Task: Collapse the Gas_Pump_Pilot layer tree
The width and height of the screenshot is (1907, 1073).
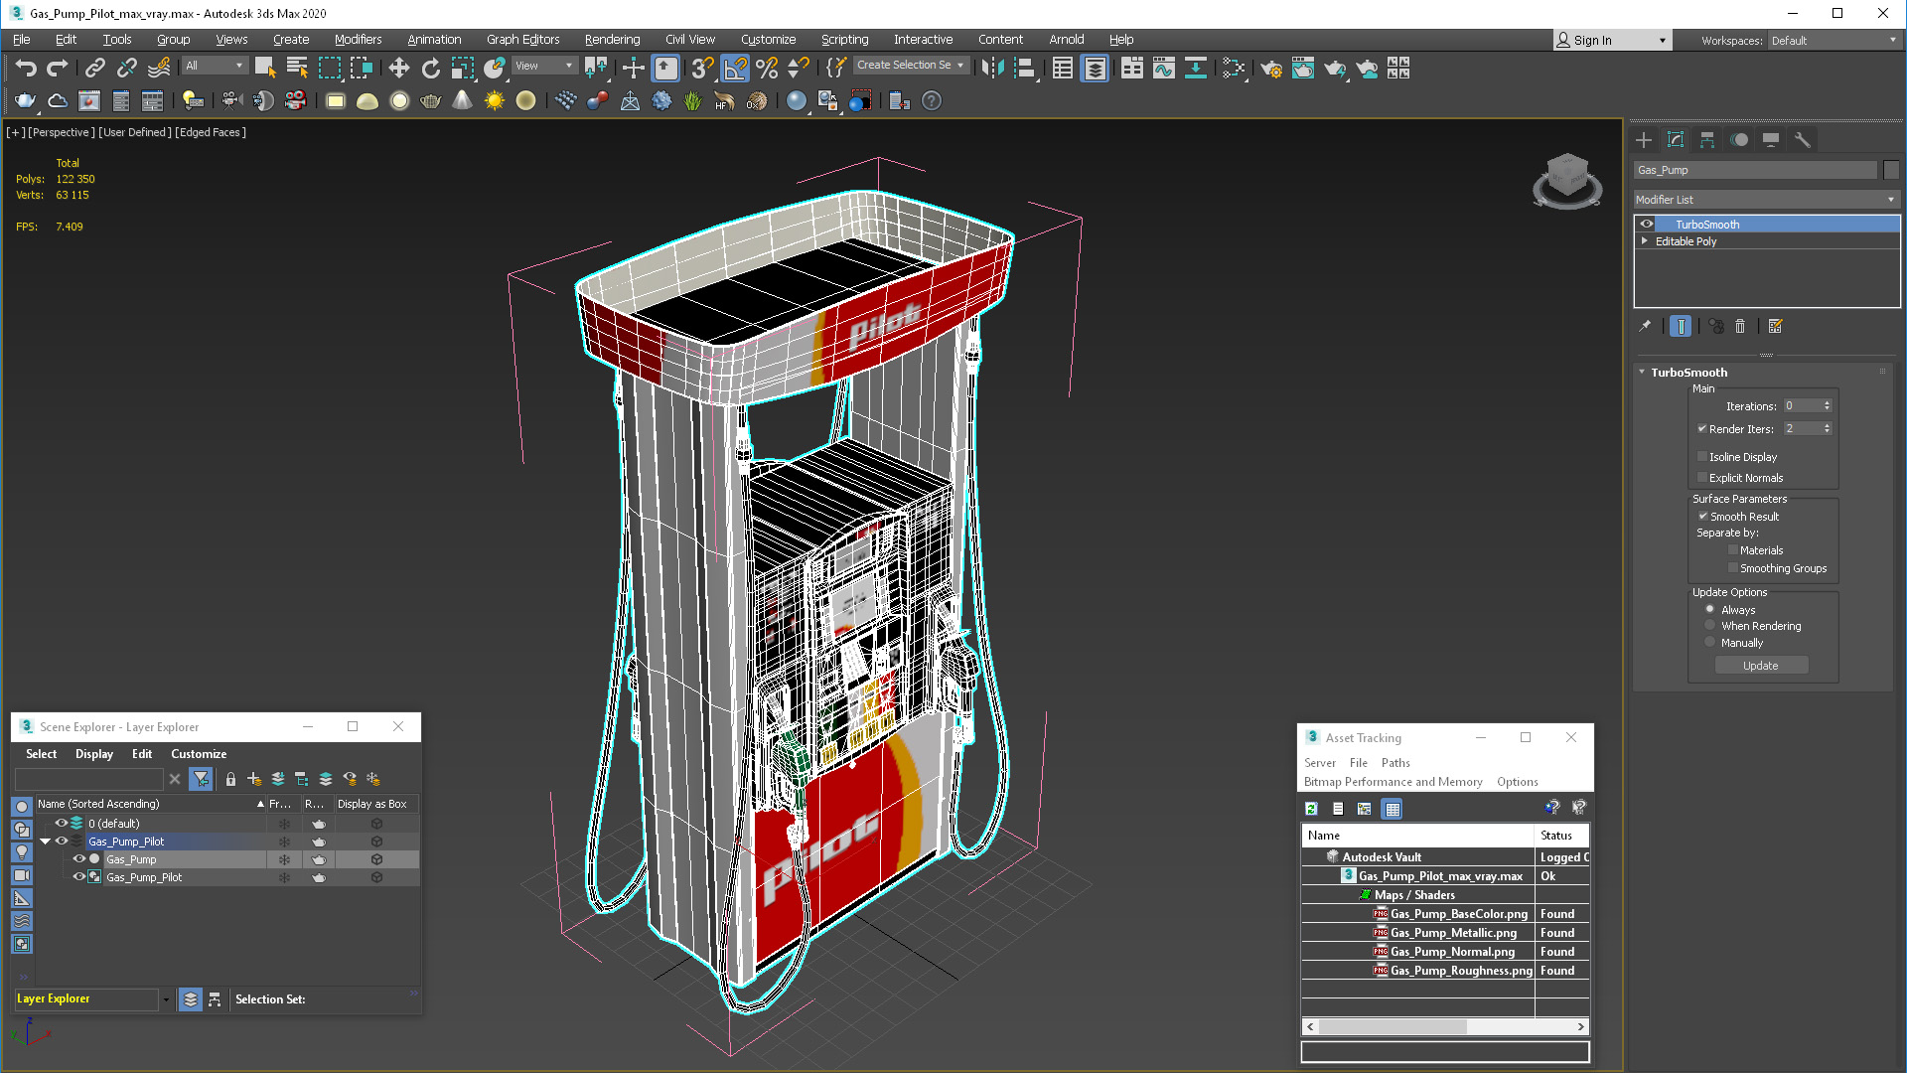Action: click(45, 842)
